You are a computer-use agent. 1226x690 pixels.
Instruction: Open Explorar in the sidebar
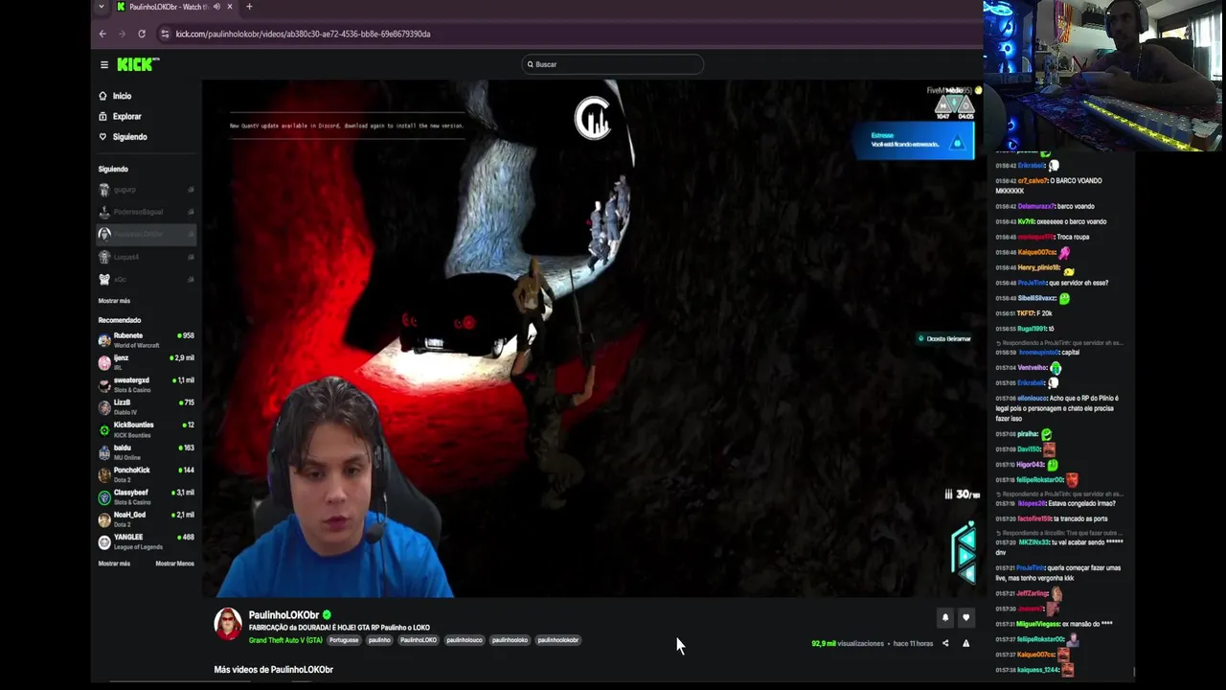click(126, 116)
